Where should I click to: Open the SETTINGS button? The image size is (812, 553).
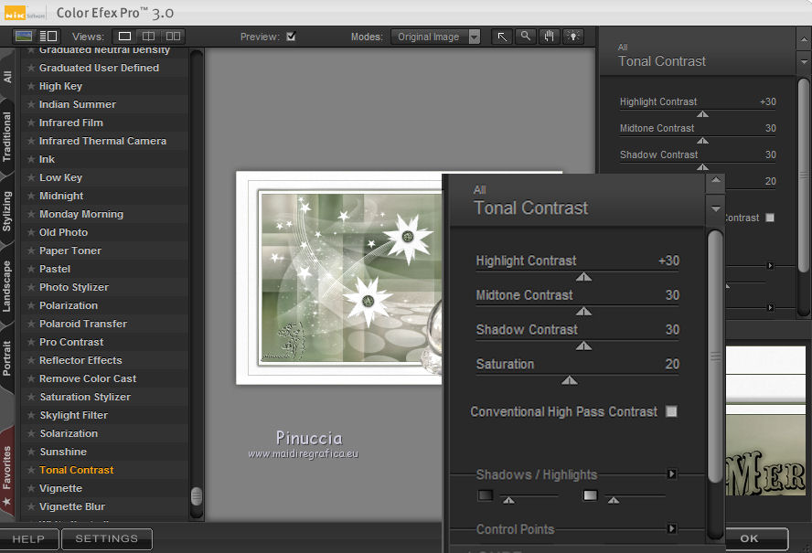tap(107, 538)
